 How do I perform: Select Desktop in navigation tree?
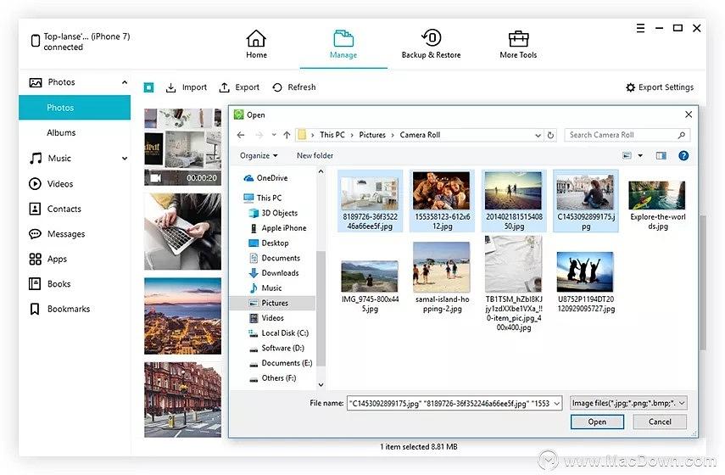coord(269,243)
